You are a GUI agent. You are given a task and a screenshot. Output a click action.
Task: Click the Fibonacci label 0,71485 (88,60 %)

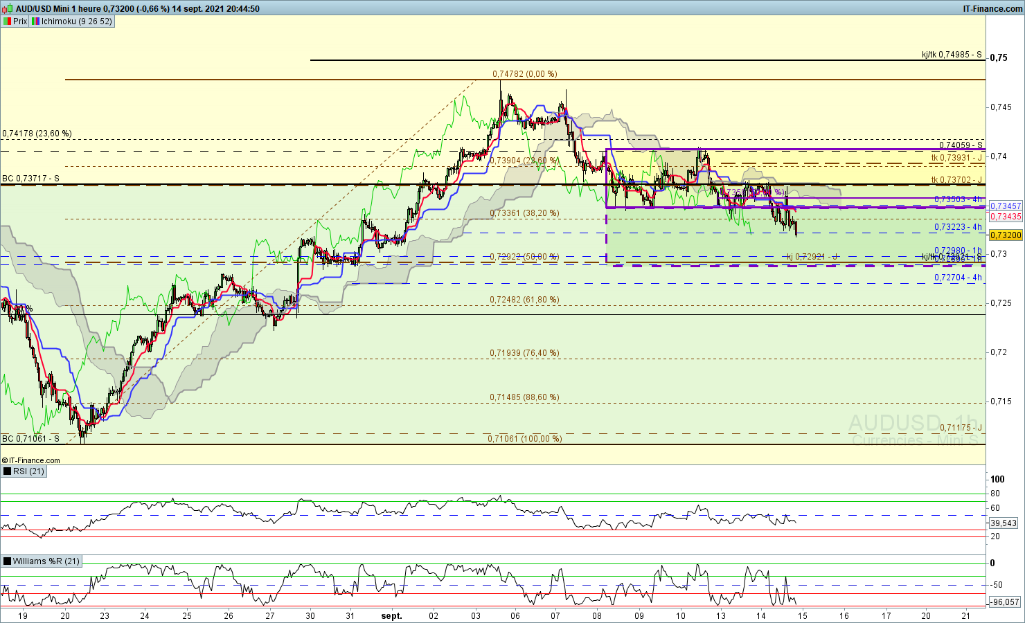point(524,397)
